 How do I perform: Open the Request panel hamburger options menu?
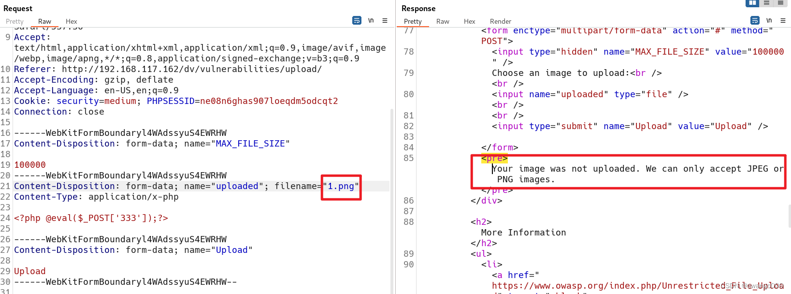point(385,20)
